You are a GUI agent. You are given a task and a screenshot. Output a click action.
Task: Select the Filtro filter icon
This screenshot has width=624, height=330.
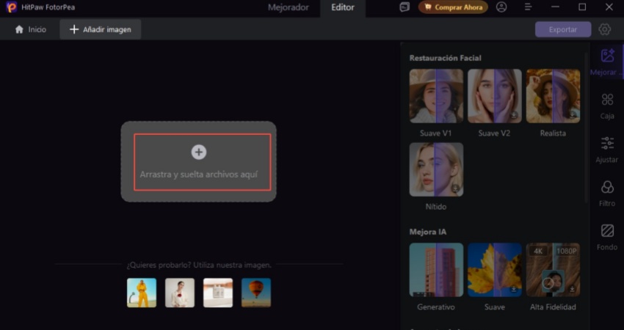(x=607, y=188)
